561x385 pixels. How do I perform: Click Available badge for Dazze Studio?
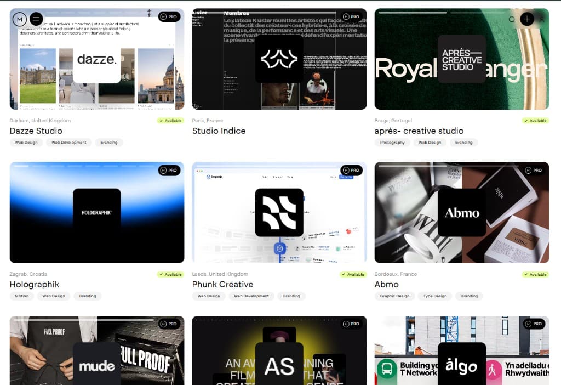[171, 121]
